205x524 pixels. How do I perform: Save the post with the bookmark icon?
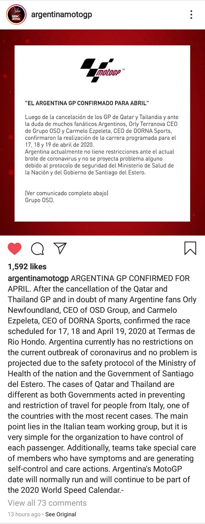pyautogui.click(x=190, y=248)
